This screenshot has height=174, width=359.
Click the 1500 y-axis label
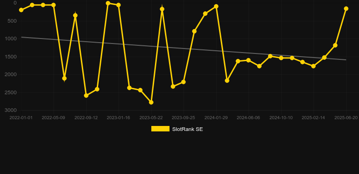point(11,57)
